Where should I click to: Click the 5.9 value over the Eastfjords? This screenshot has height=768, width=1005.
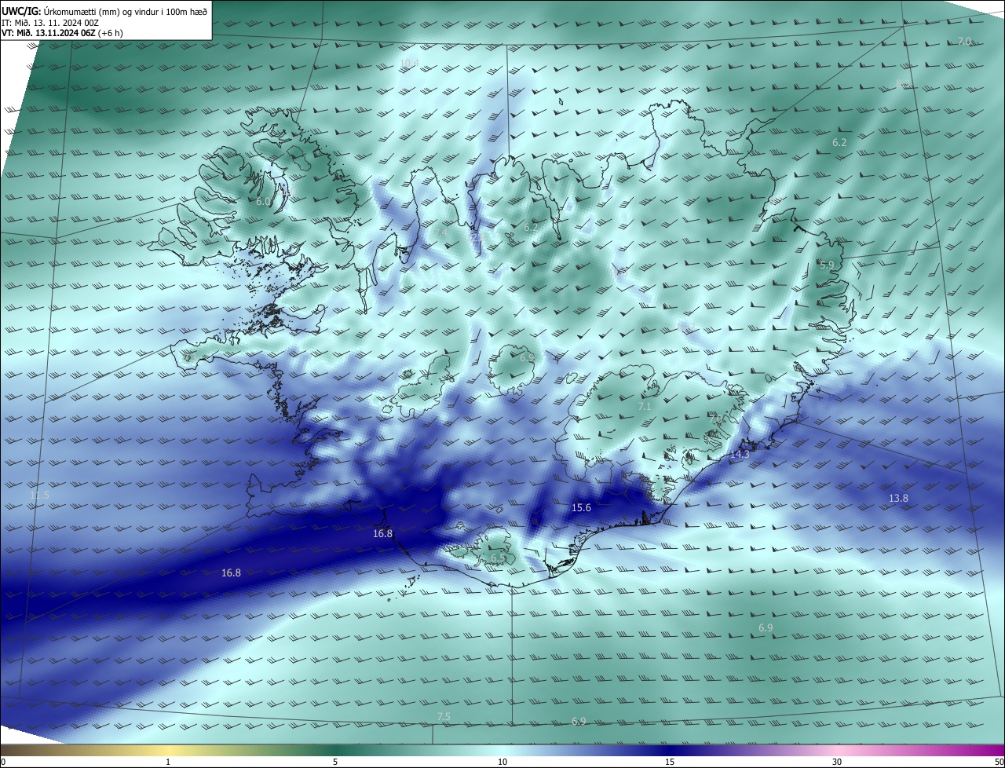click(x=827, y=265)
